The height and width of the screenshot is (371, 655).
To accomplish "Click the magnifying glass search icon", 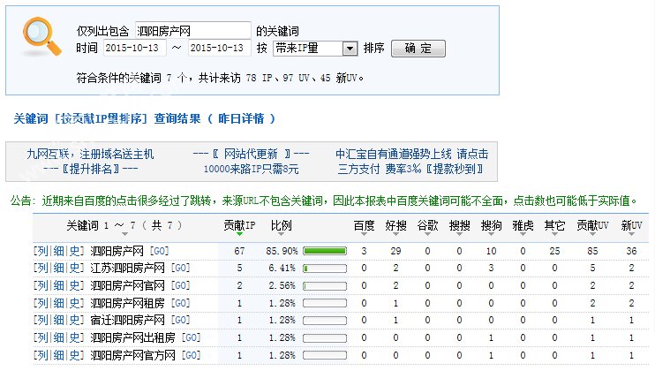I will click(39, 39).
